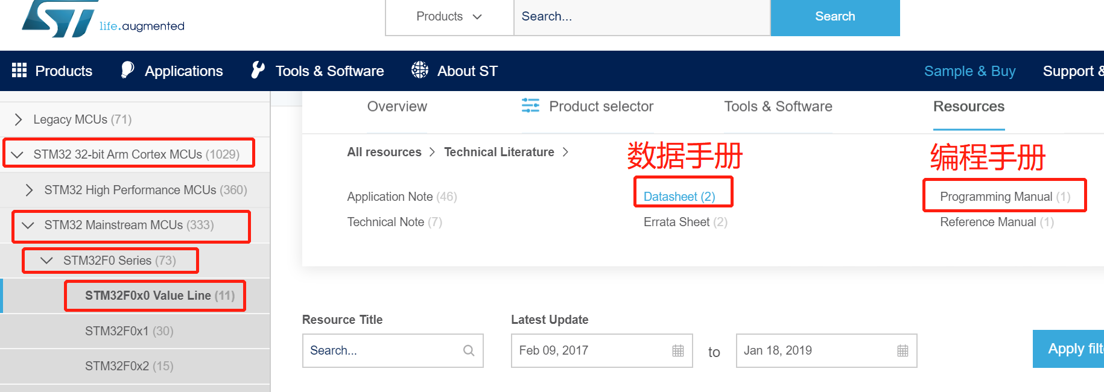Open Support menu in navigation bar
1104x392 pixels.
point(1073,71)
